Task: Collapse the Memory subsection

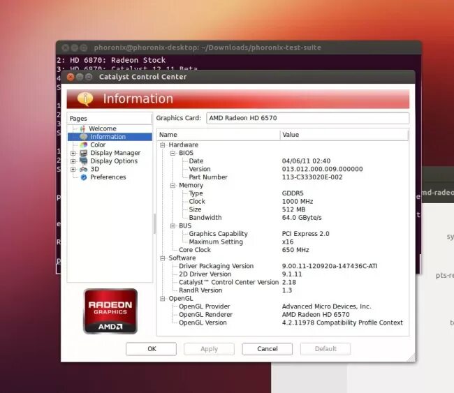Action: tap(173, 186)
